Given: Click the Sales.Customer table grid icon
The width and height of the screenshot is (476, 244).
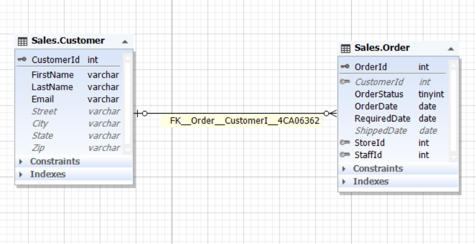Looking at the screenshot, I should coord(22,41).
